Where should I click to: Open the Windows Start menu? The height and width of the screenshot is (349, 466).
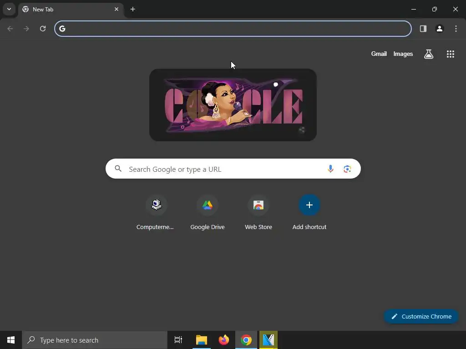(x=11, y=340)
